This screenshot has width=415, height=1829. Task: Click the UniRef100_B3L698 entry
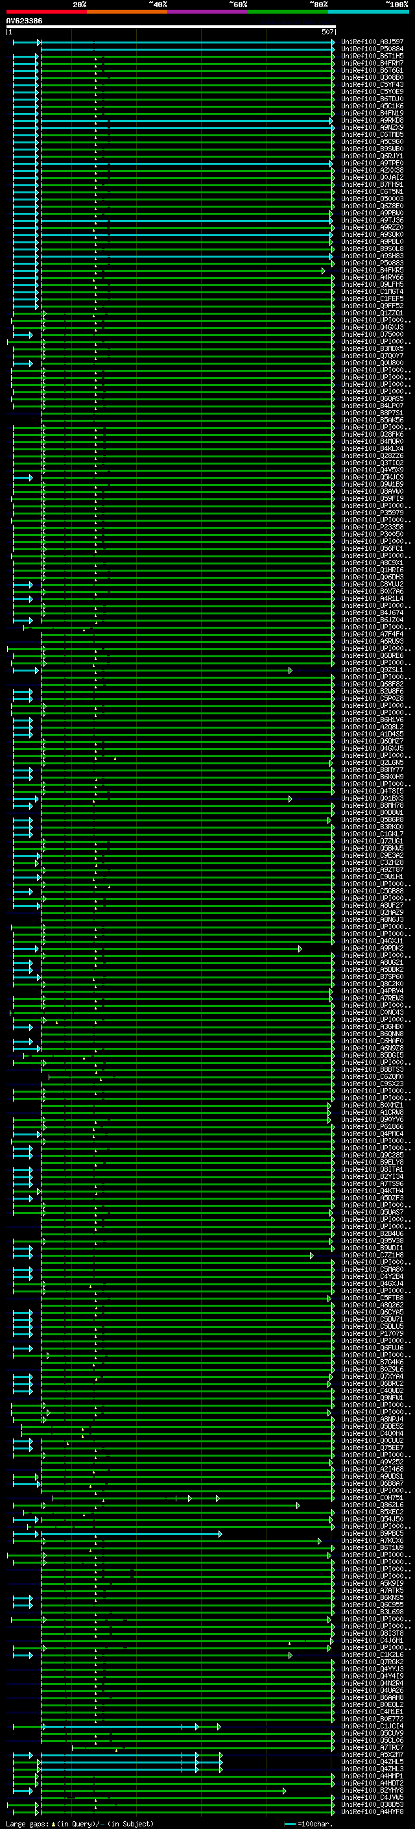click(372, 1612)
